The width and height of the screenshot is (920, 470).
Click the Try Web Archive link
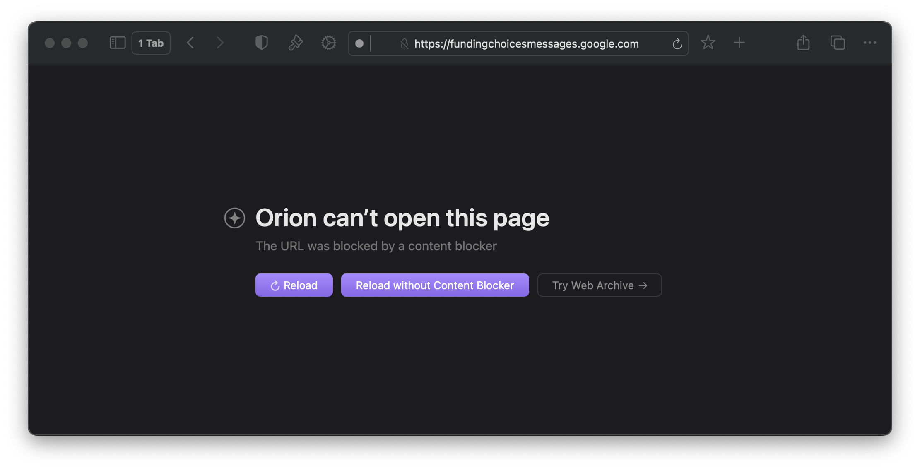click(x=599, y=285)
